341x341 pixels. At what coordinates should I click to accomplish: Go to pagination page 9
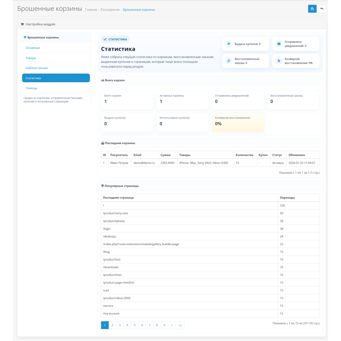(x=164, y=325)
